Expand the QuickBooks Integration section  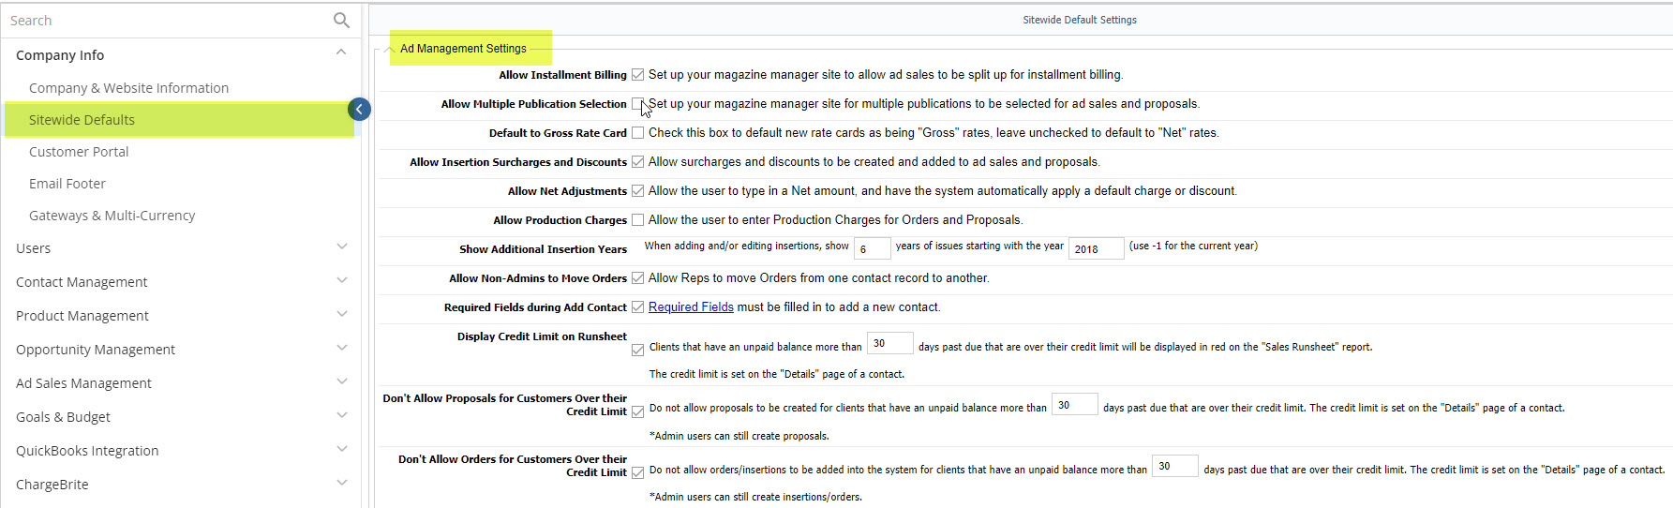click(x=341, y=449)
